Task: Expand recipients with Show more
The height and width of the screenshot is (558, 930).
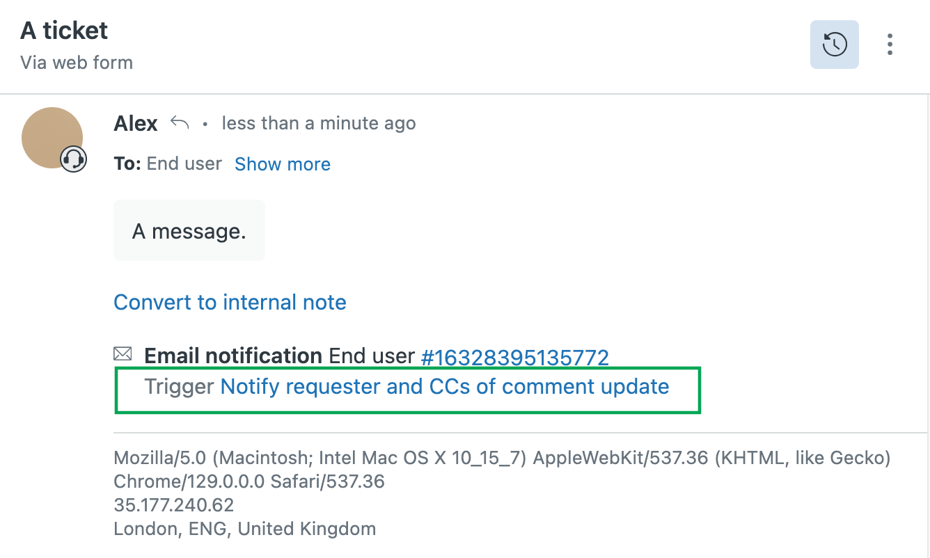Action: [283, 164]
